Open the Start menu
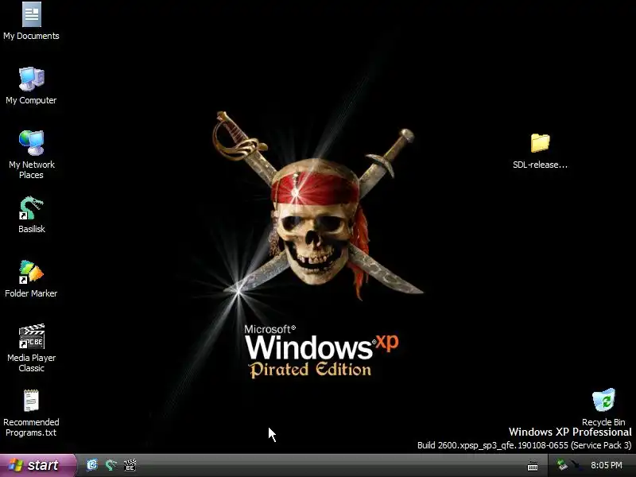 tap(37, 465)
